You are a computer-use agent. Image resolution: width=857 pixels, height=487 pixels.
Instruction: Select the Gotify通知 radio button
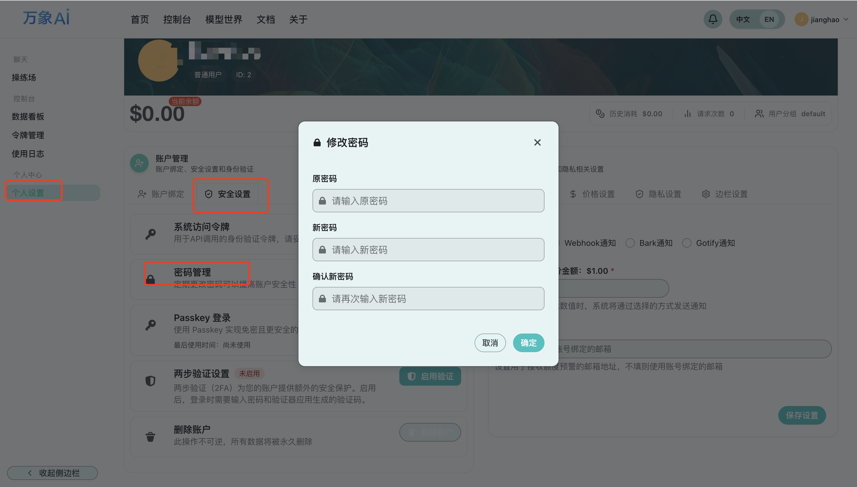[687, 243]
